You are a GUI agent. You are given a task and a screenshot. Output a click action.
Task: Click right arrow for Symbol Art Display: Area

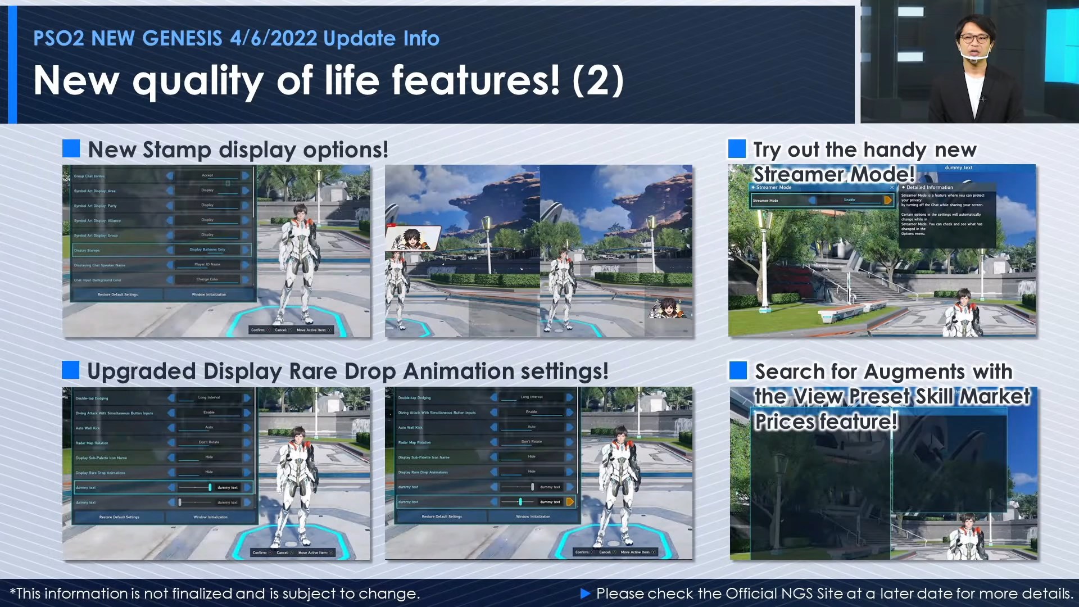coord(246,191)
